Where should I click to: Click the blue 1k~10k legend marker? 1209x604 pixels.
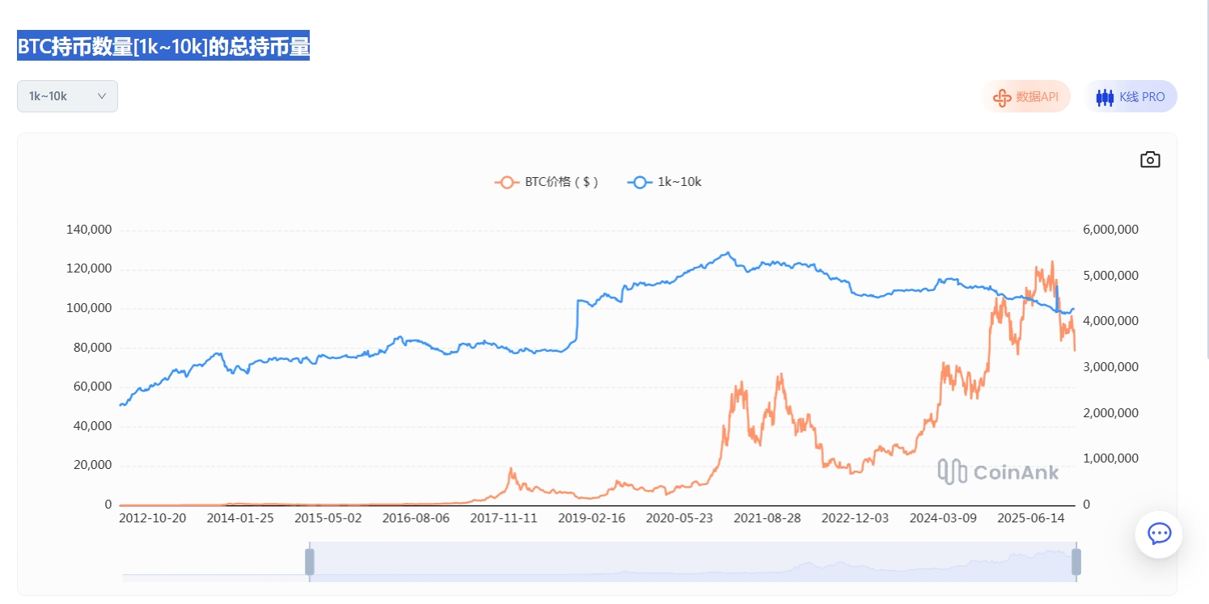pyautogui.click(x=640, y=182)
